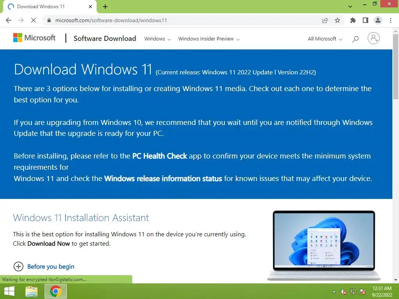Click Chrome icon in taskbar
Viewport: 399px width, 299px height.
click(55, 291)
